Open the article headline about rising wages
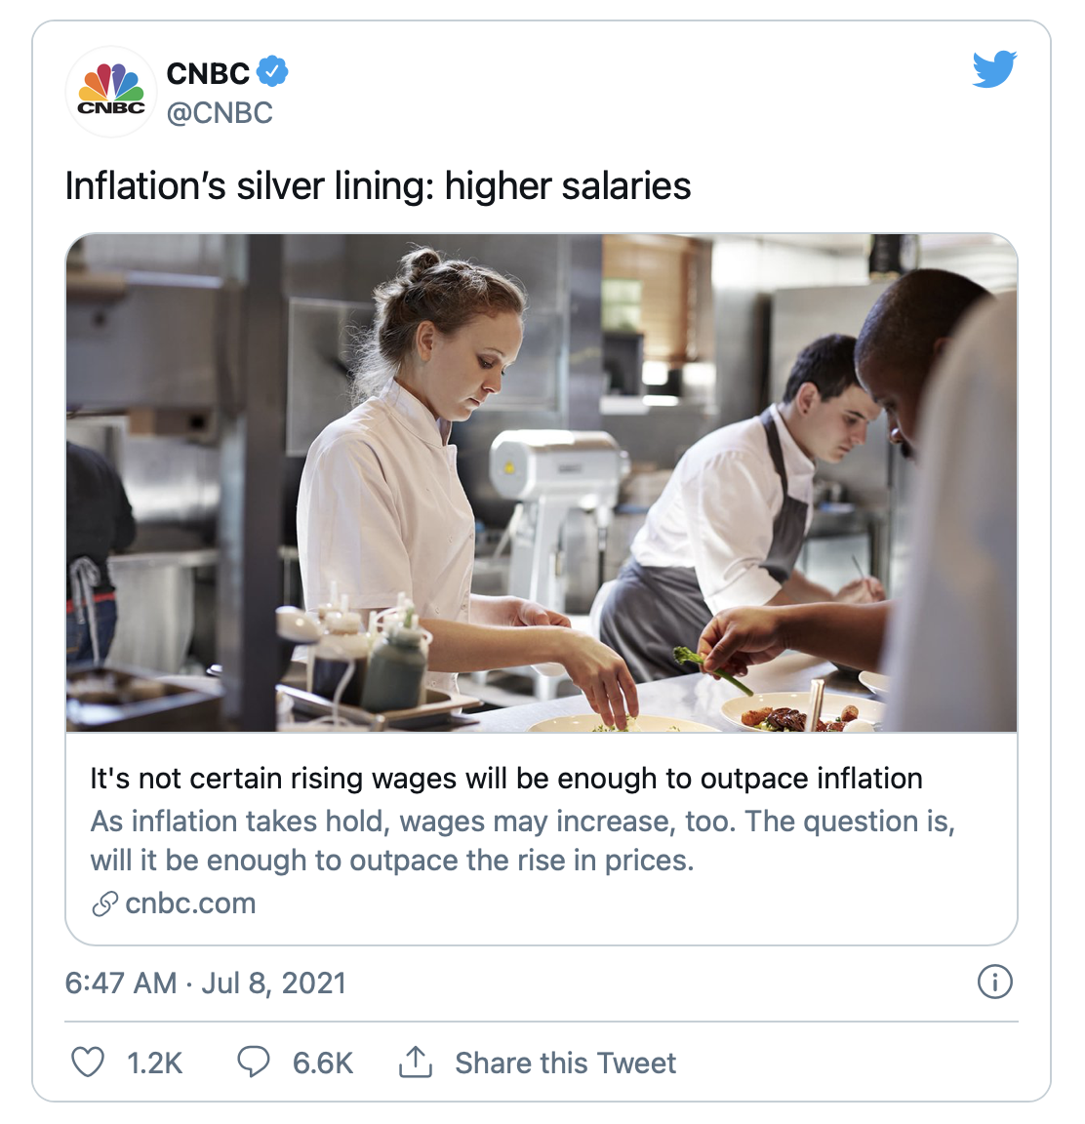This screenshot has width=1085, height=1124. point(506,779)
